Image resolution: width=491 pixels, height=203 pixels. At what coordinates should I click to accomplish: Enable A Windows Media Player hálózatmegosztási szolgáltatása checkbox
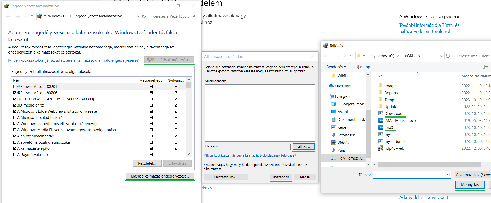15,130
